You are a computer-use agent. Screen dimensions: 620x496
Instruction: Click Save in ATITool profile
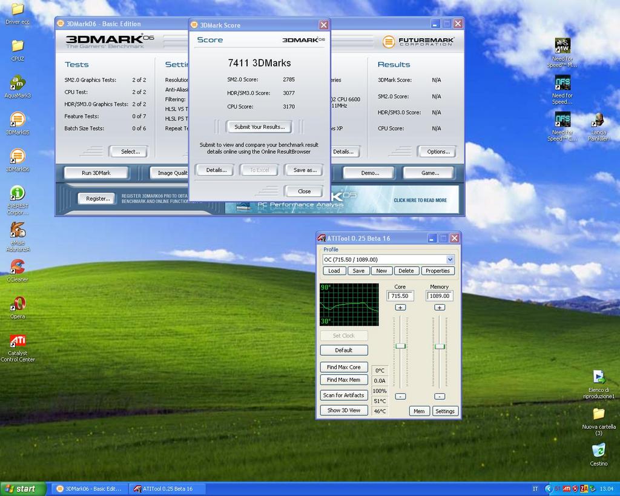point(358,271)
